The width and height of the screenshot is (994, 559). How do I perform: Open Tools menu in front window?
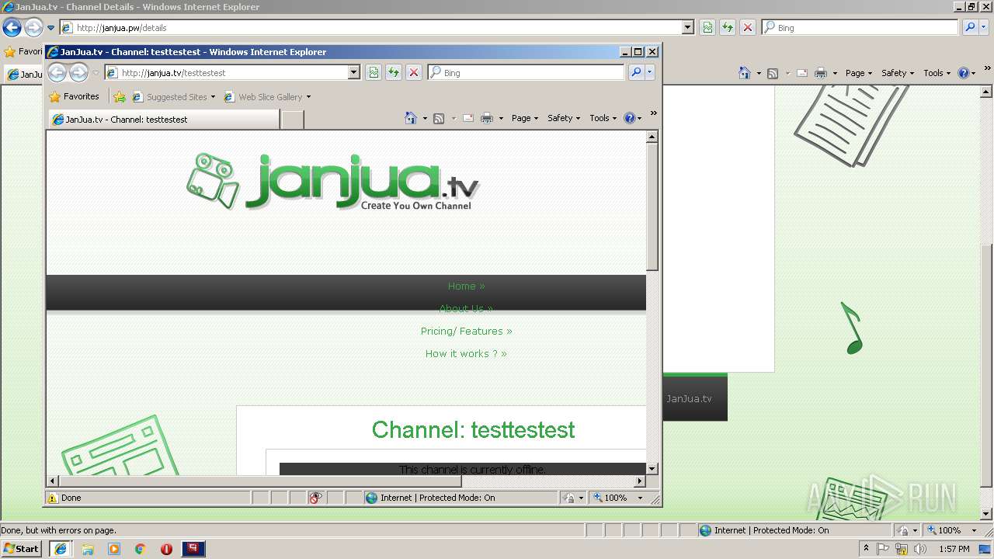pos(603,118)
